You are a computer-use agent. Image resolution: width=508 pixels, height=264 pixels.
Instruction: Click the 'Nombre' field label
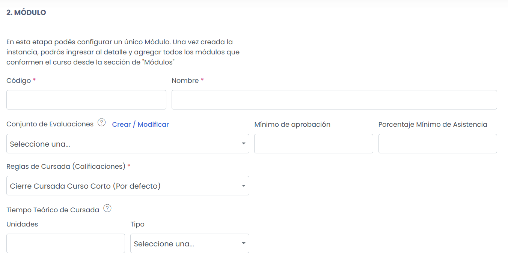[185, 81]
